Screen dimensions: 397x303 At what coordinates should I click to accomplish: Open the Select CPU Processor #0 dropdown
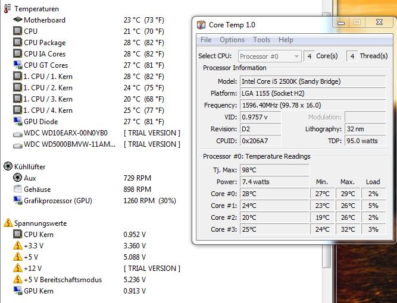click(x=270, y=56)
